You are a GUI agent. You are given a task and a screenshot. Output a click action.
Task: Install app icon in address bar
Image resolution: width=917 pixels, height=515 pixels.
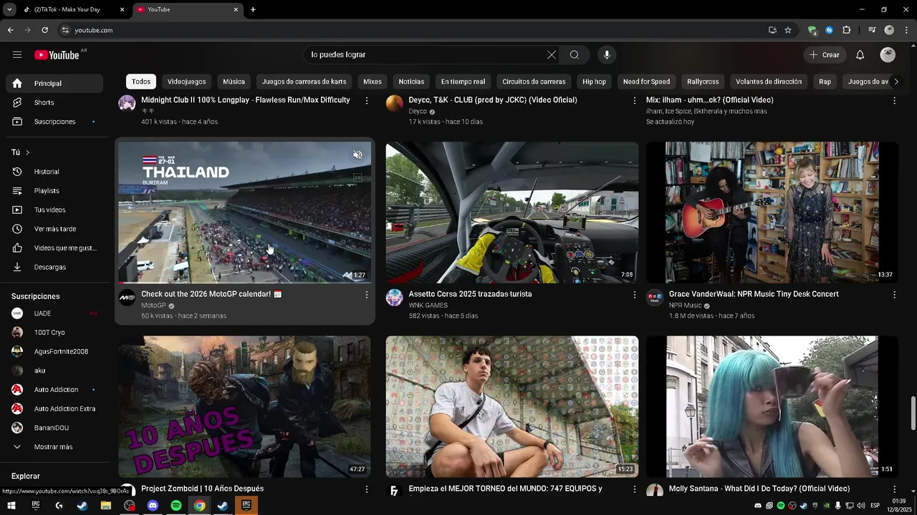(772, 30)
